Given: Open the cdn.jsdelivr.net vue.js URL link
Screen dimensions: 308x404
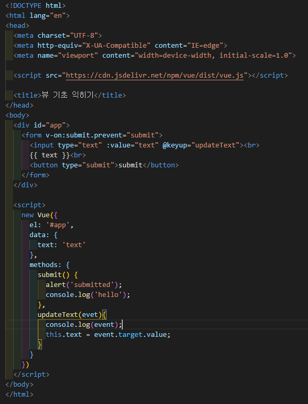Looking at the screenshot, I should pyautogui.click(x=155, y=76).
